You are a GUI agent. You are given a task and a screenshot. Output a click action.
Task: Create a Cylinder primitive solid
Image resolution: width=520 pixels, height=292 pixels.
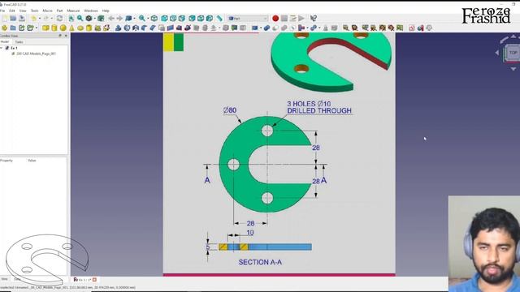[x=54, y=28]
